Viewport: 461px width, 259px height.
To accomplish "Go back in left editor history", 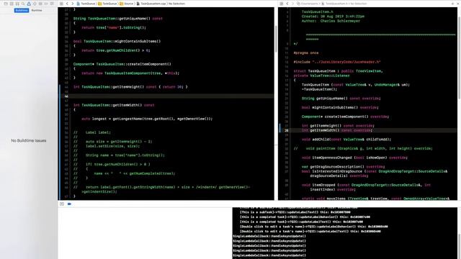I will pos(67,4).
